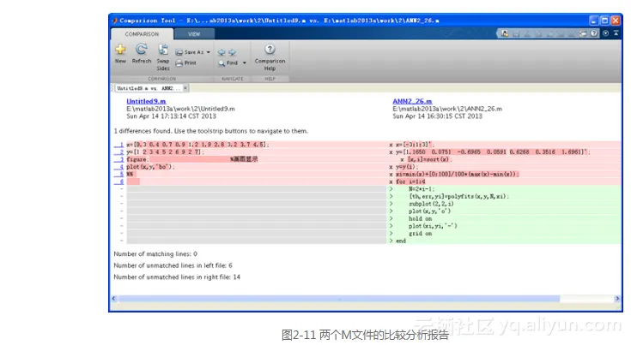Close the Untitled9.m vs. ANN2 document tab

185,88
